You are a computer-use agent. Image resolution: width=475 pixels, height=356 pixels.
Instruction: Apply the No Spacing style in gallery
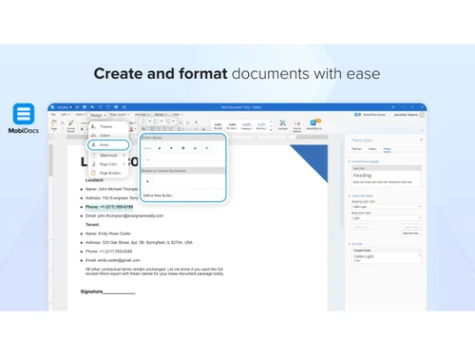232,125
